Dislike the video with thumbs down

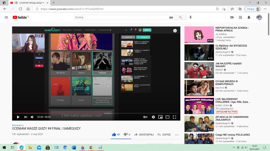pyautogui.click(x=125, y=135)
